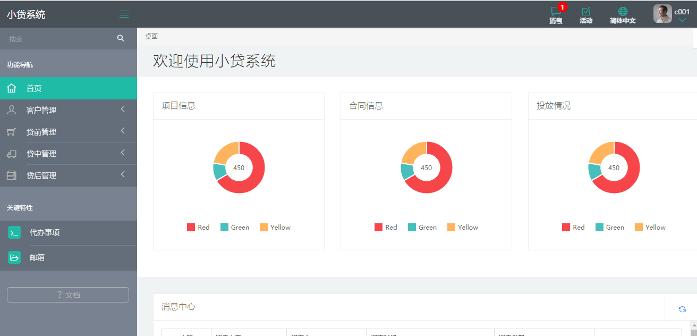Expand the 客户管理 chevron
The width and height of the screenshot is (697, 336).
click(x=123, y=109)
